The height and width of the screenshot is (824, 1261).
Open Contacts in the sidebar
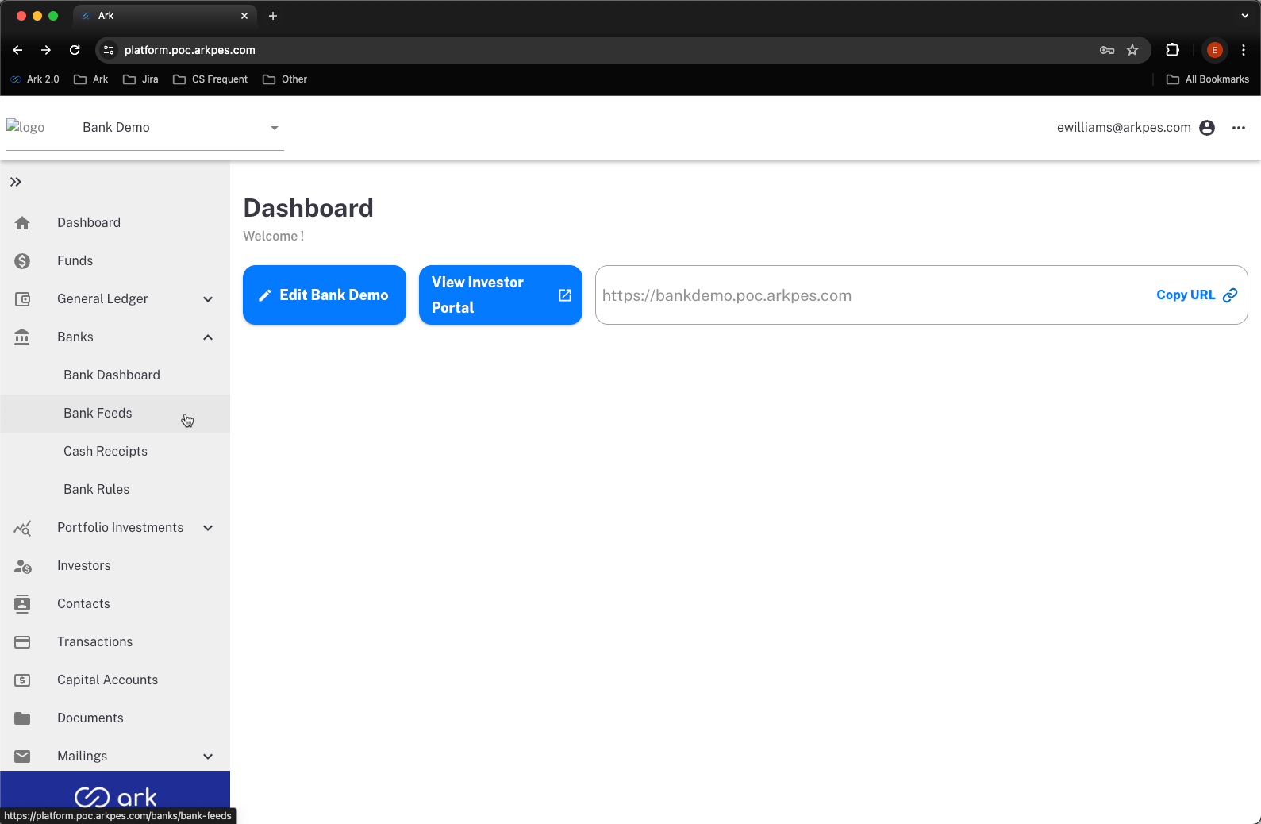click(115, 604)
